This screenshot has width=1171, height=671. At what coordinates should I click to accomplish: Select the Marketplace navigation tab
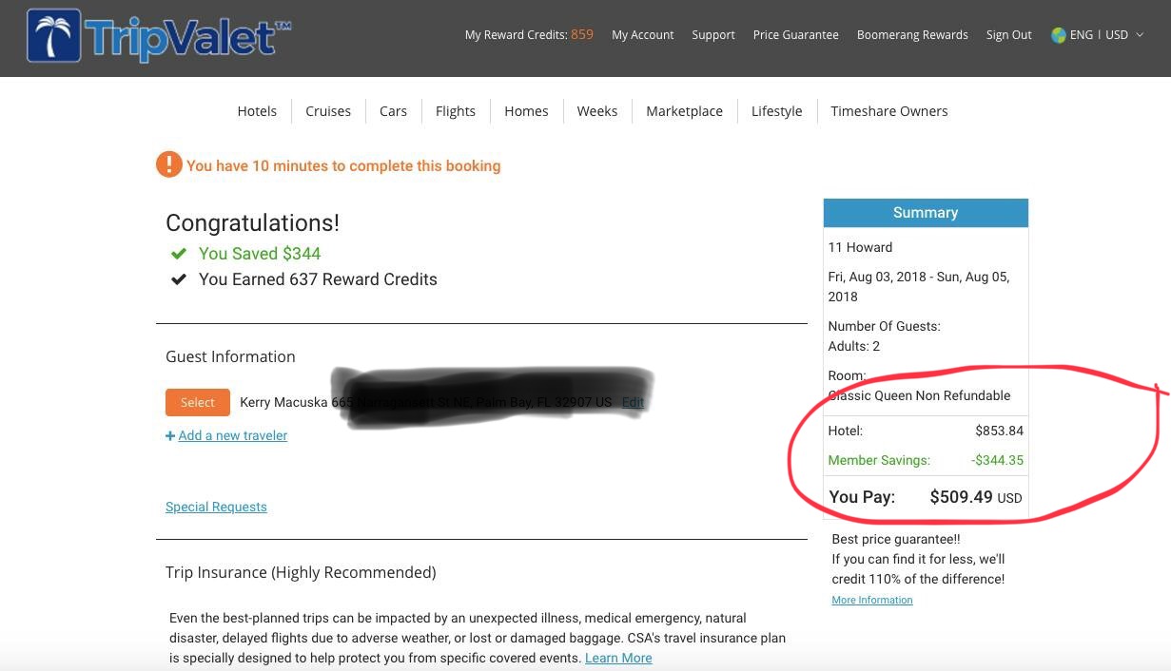pyautogui.click(x=684, y=111)
